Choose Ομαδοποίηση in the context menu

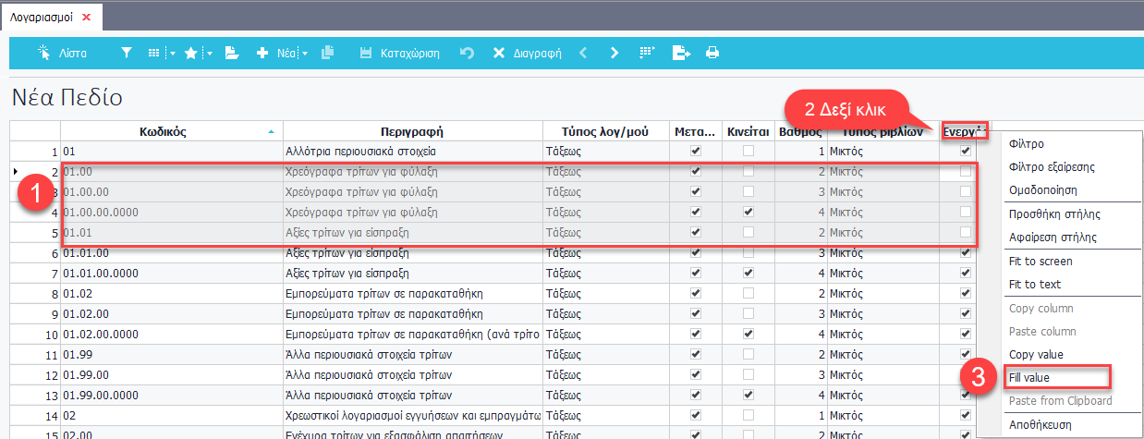coord(1042,189)
